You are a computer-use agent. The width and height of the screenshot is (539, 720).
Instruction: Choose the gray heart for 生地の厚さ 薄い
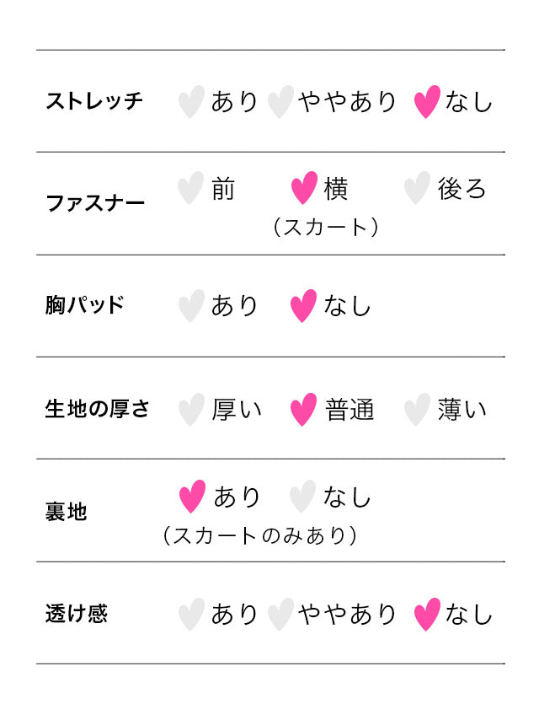tap(418, 409)
